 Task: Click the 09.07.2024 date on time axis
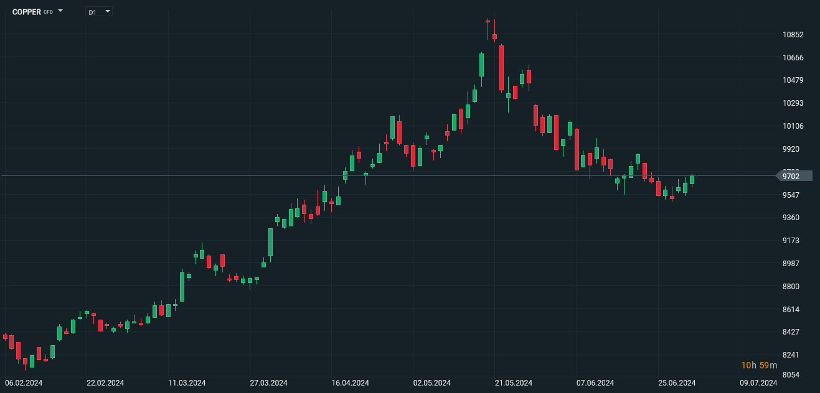pyautogui.click(x=758, y=383)
